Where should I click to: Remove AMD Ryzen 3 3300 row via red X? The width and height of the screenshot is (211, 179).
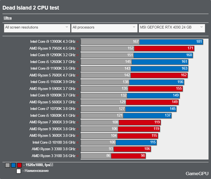coord(77,149)
